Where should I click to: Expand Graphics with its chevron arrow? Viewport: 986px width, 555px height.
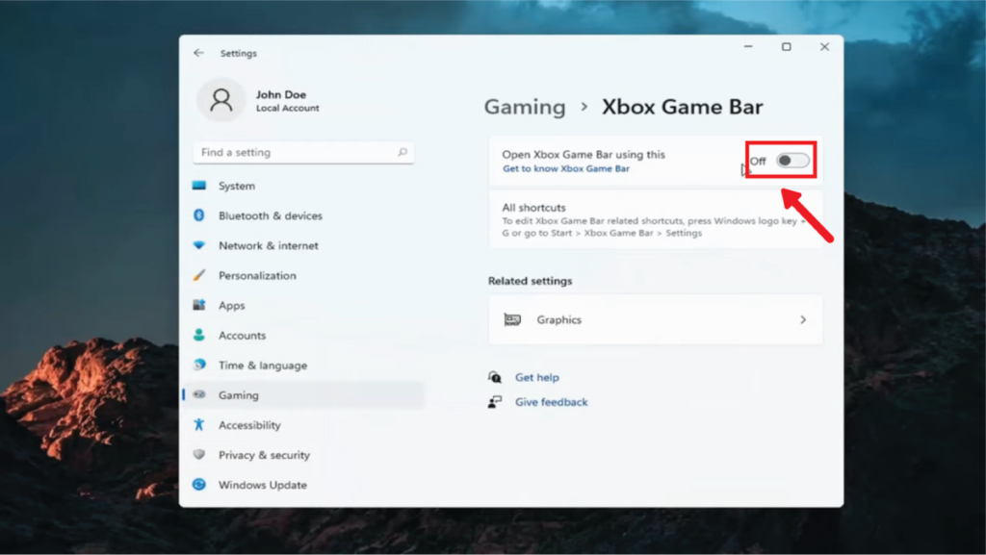[803, 319]
